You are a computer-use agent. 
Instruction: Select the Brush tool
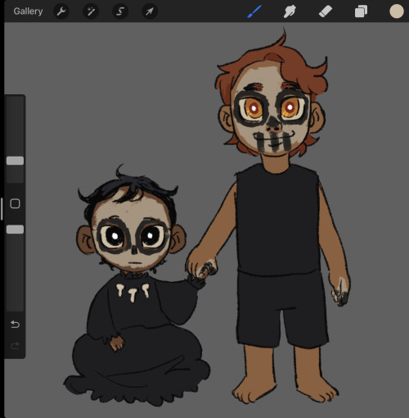pos(254,11)
